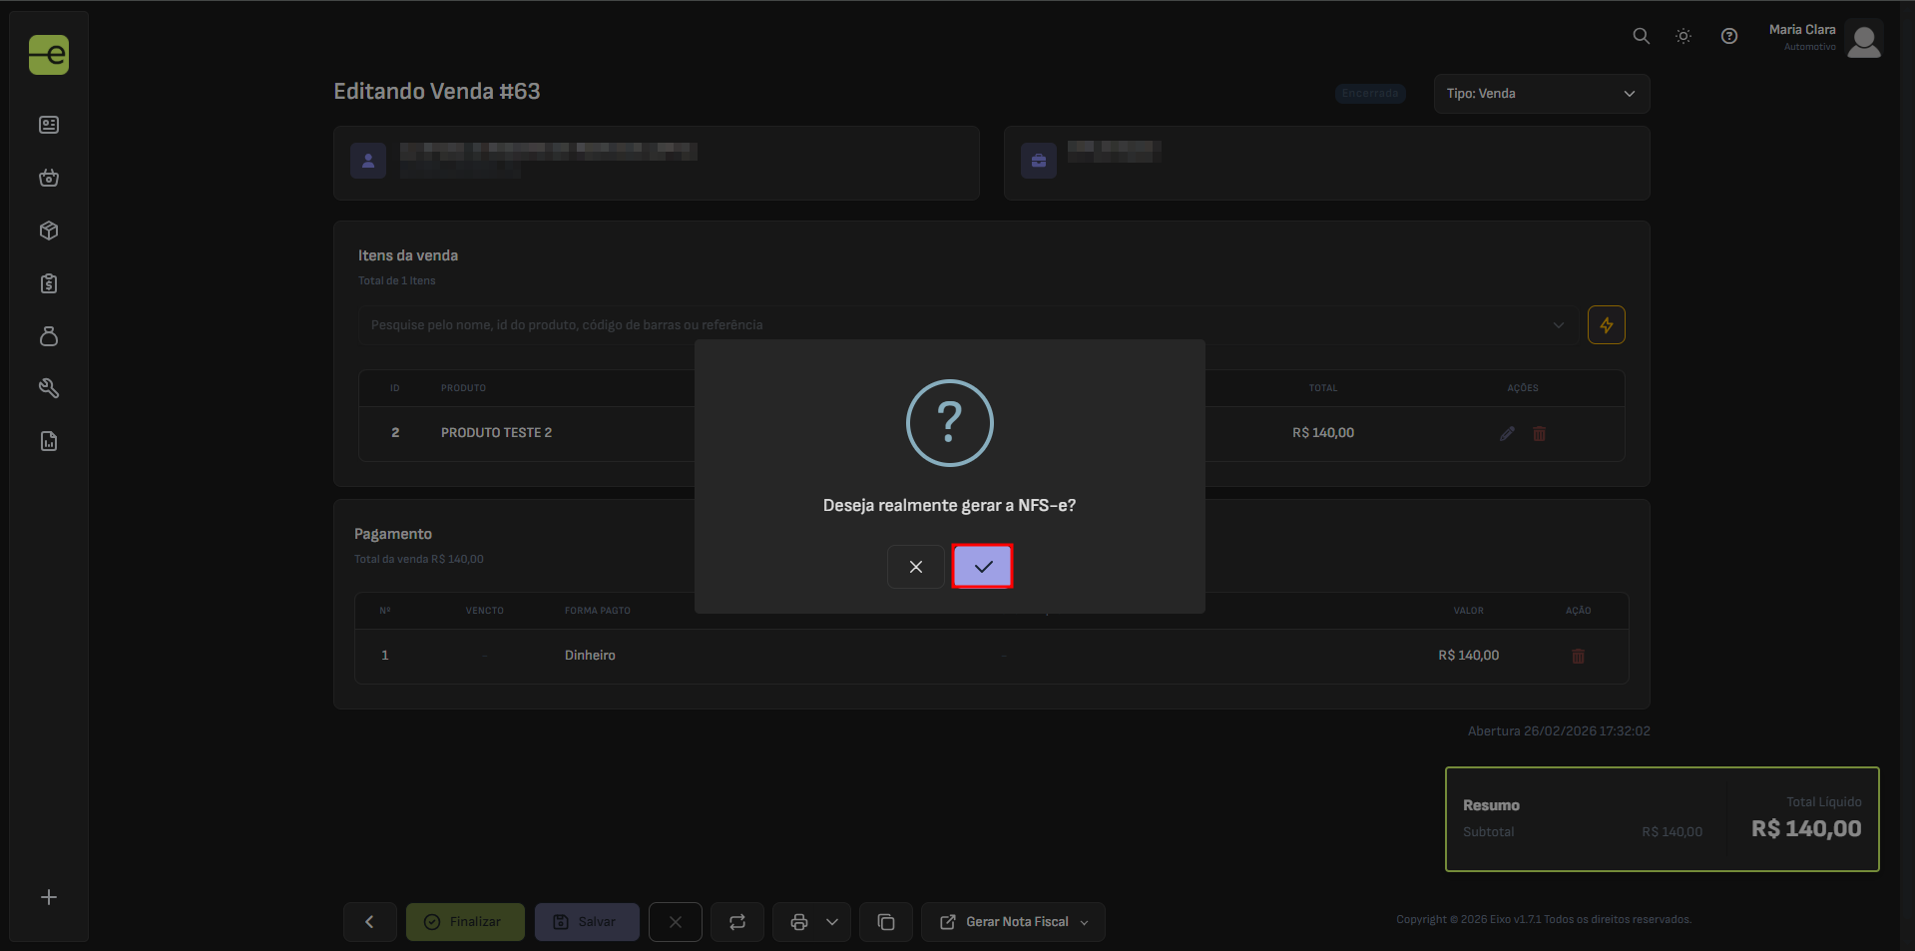
Task: Click Maria Clara user avatar
Action: [x=1863, y=40]
